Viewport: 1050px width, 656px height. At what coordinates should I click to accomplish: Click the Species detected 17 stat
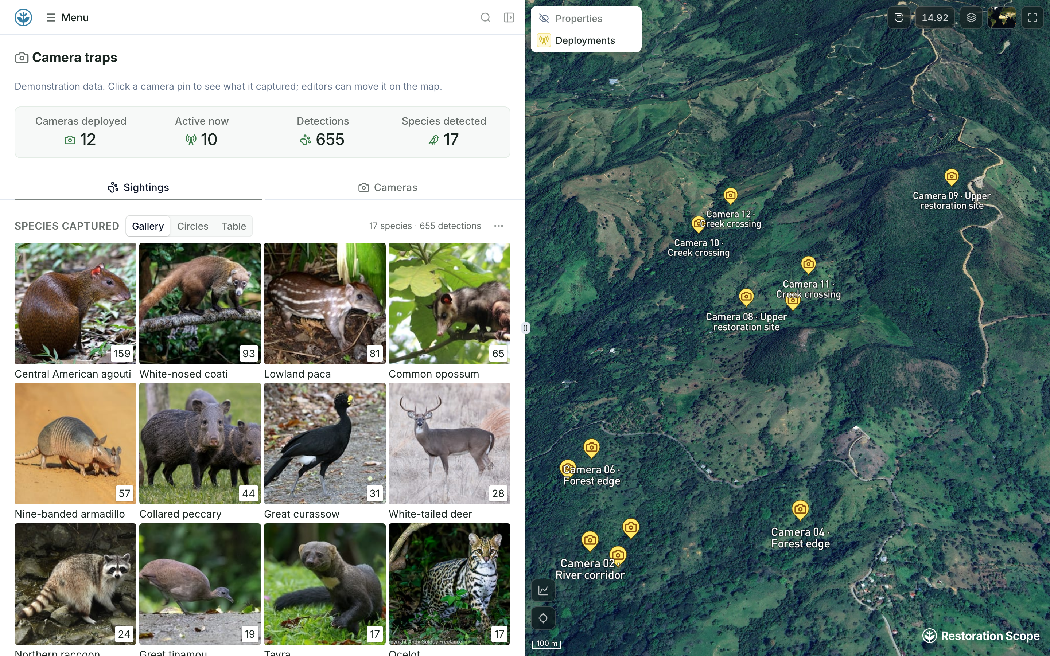444,132
